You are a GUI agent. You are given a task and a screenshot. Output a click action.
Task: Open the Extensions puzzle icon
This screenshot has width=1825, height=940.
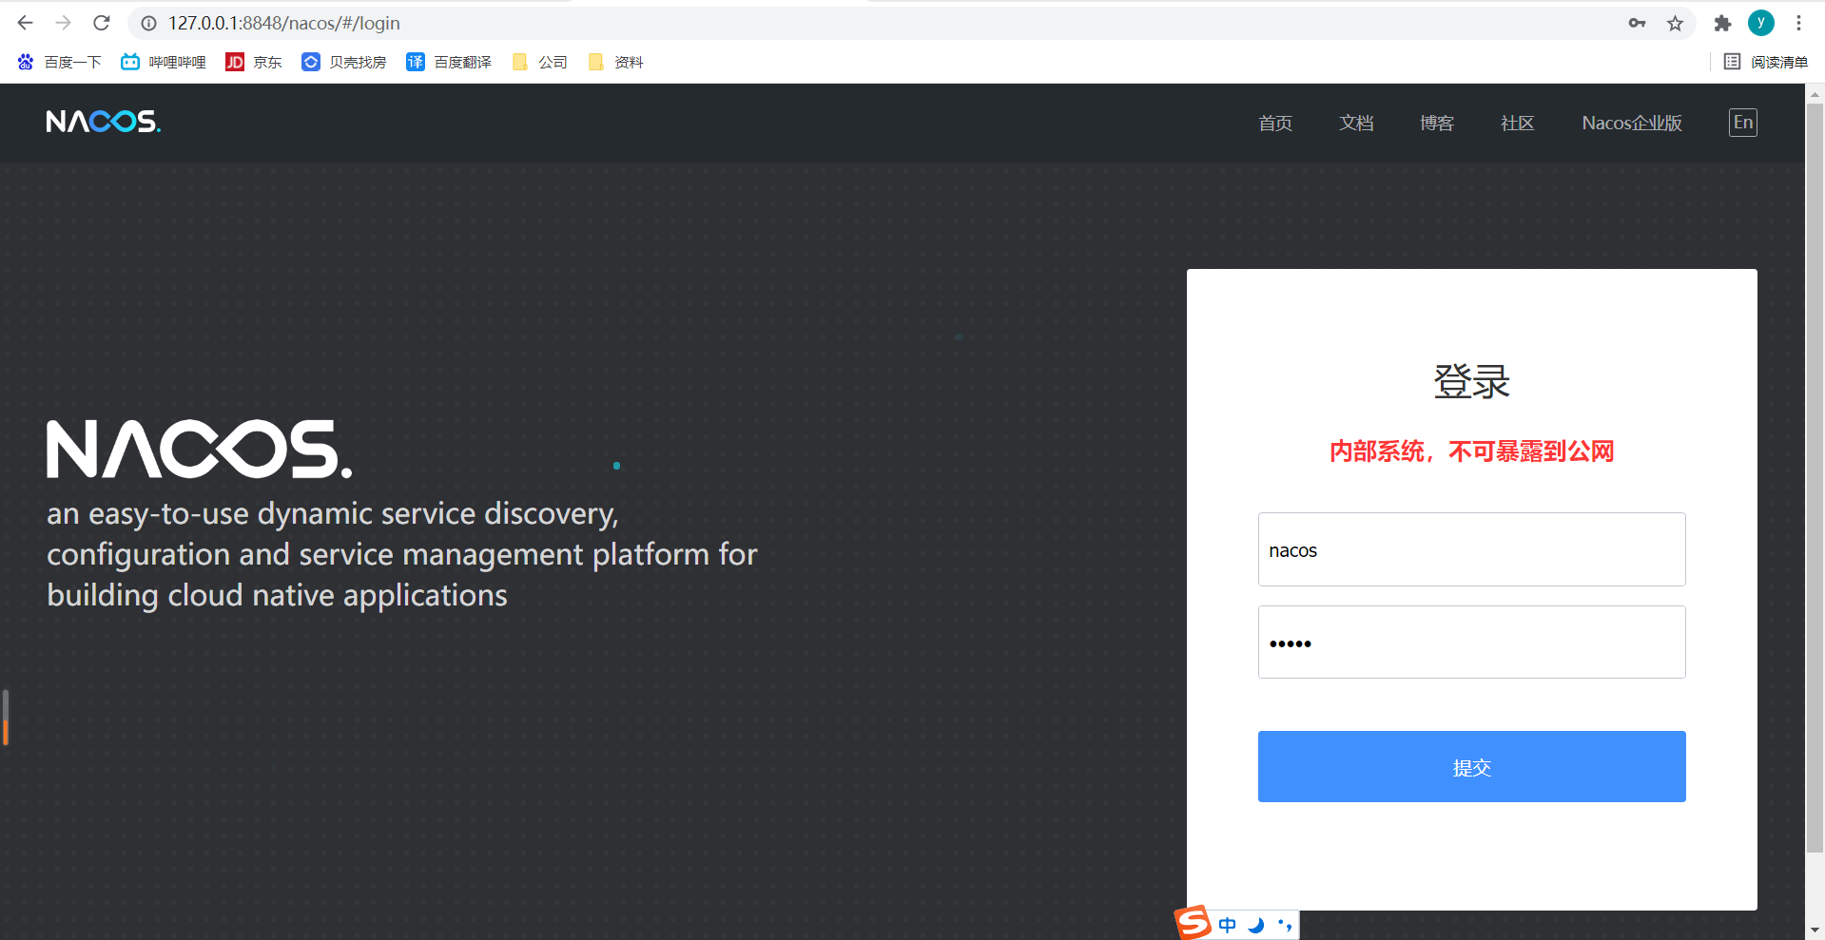(x=1722, y=23)
